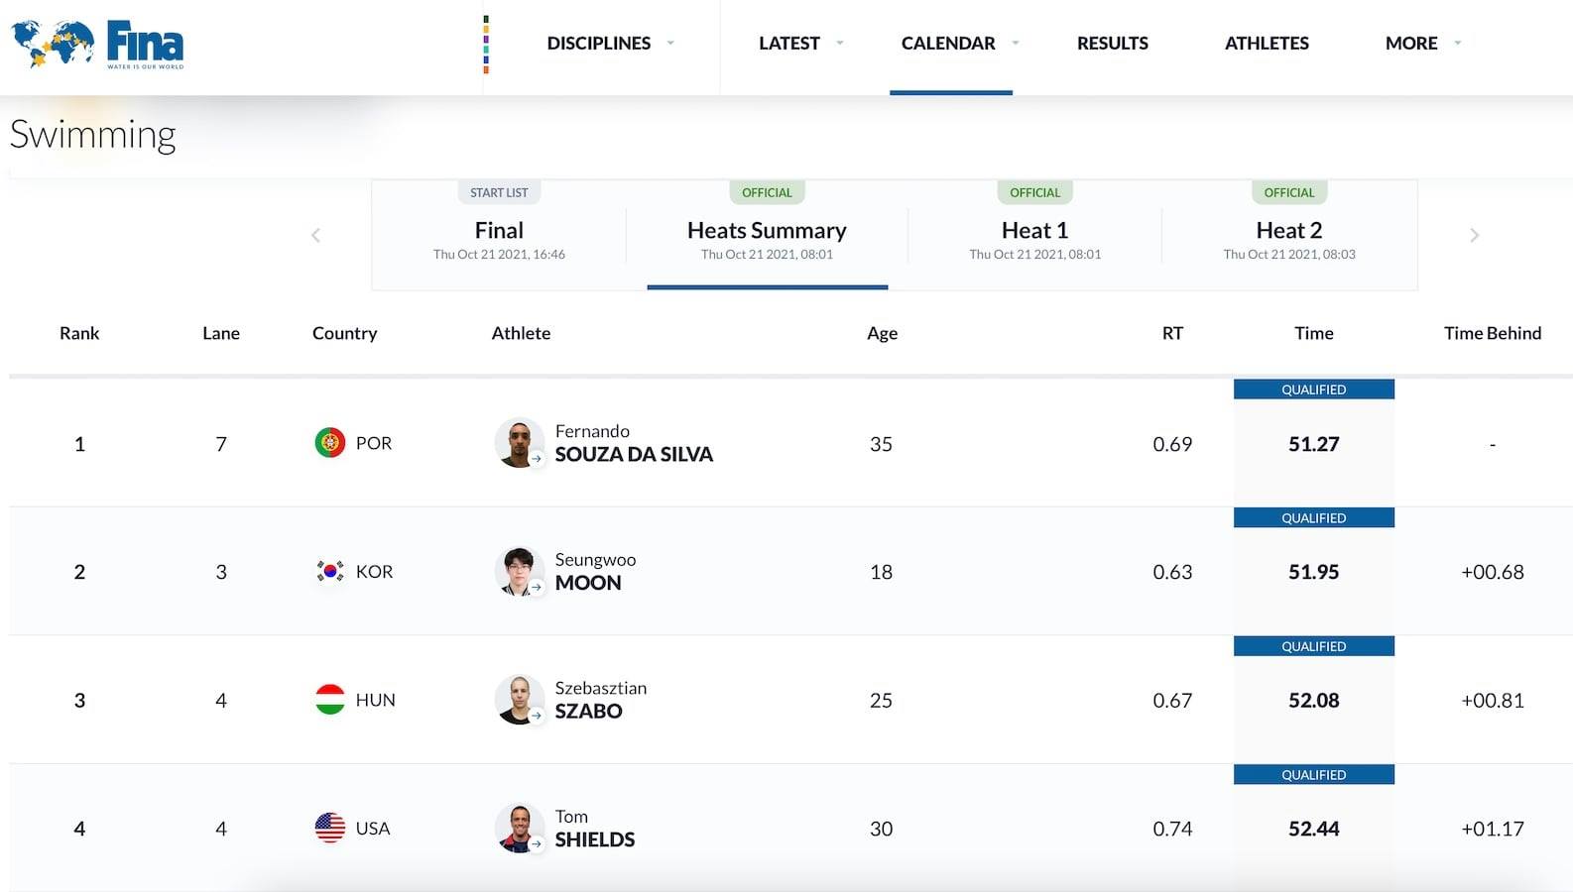Viewport: 1573px width, 892px height.
Task: Select the Heat 1 tab
Action: pos(1034,236)
